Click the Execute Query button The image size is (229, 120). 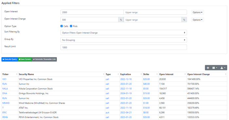[9, 59]
